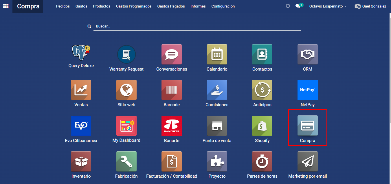Viewport: 391px width, 184px height.
Task: Open the Gastos menu
Action: [81, 6]
